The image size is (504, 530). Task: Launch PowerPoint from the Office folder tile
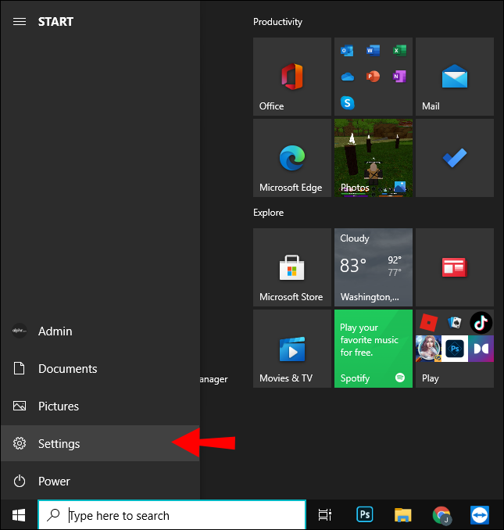tap(373, 77)
